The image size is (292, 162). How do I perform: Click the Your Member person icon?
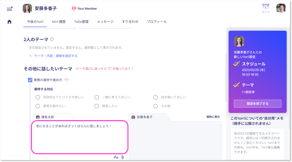tap(74, 9)
